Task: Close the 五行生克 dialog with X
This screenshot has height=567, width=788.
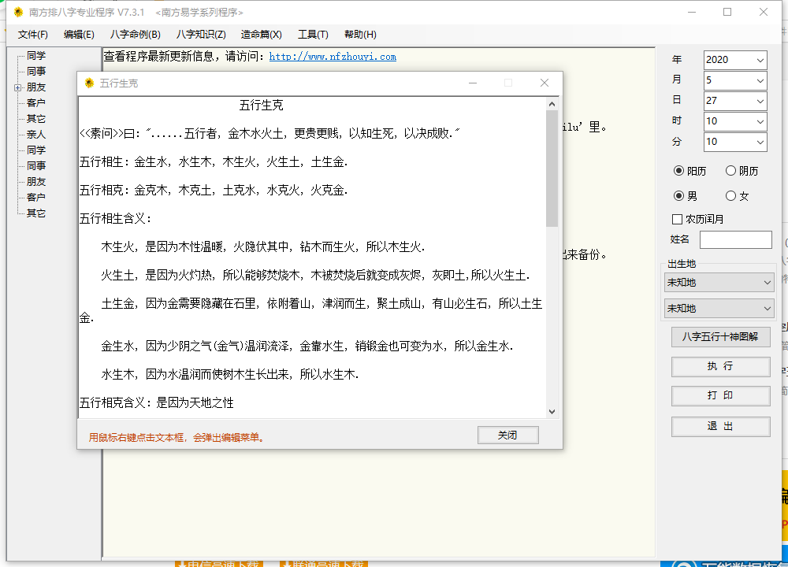Action: click(544, 83)
